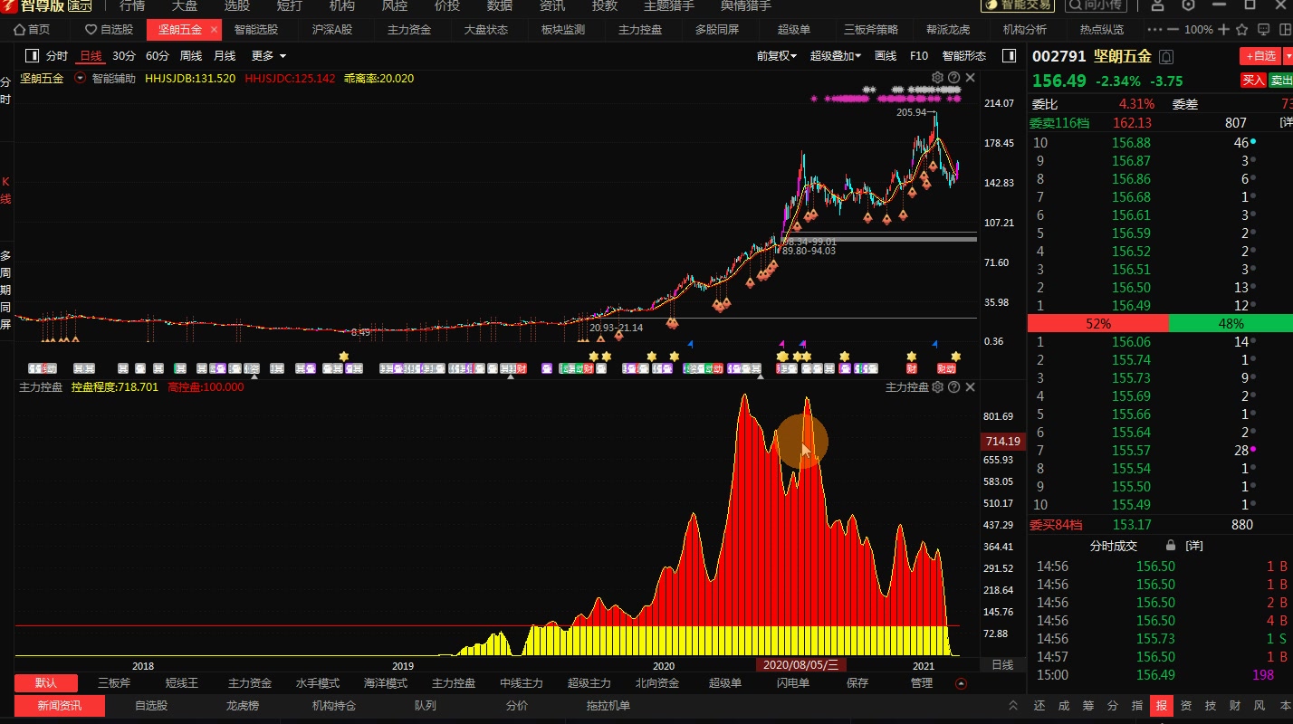Screen dimensions: 1293x724
Task: Open 更多 period dropdown
Action: pyautogui.click(x=268, y=56)
